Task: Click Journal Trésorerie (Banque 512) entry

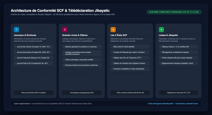Action: pyautogui.click(x=34, y=58)
